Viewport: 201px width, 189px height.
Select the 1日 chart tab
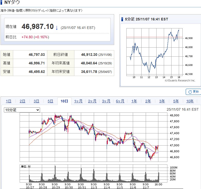(9, 101)
